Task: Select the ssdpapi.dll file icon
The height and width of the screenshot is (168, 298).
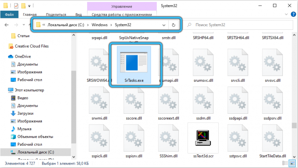Action: tap(238, 100)
